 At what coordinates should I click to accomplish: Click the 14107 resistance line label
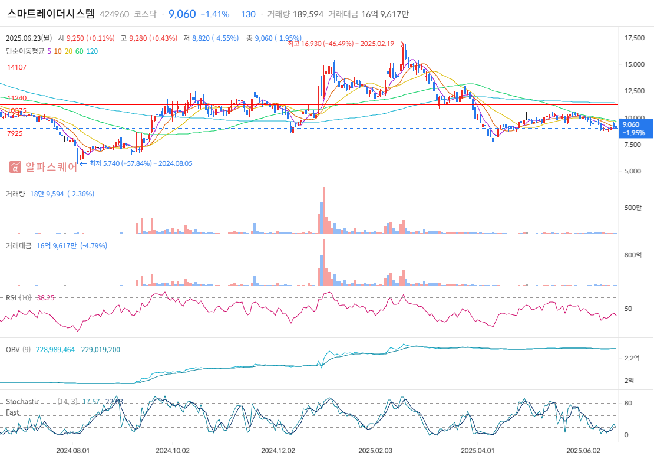pyautogui.click(x=16, y=67)
